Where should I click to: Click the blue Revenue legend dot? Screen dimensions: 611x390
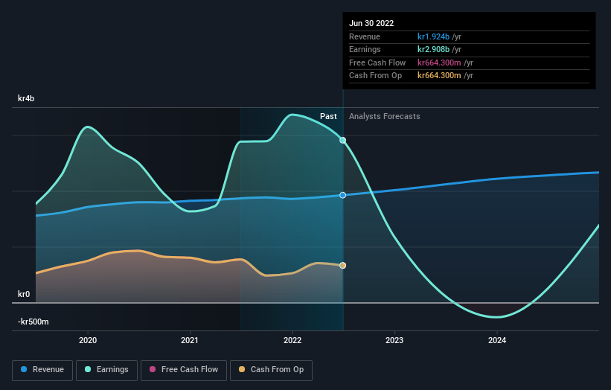[x=24, y=369]
